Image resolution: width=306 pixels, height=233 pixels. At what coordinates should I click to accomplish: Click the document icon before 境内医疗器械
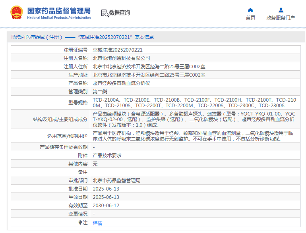pyautogui.click(x=13, y=37)
